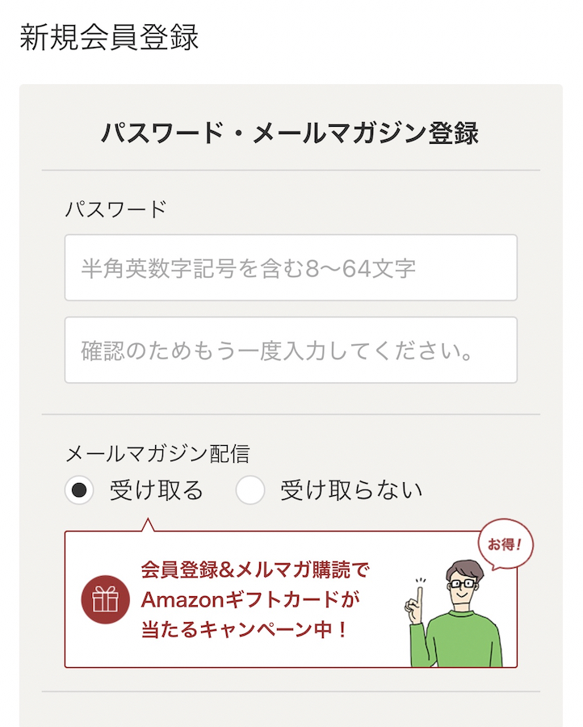This screenshot has width=583, height=727.
Task: Click the 当たるキャンペーン中! text line
Action: tap(245, 629)
